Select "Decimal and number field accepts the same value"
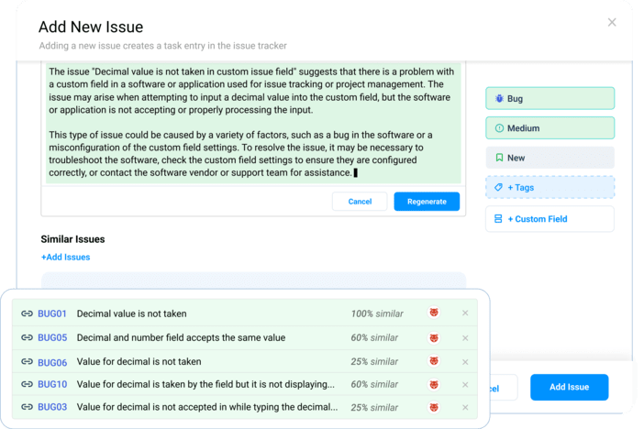The width and height of the screenshot is (644, 429). (x=181, y=338)
